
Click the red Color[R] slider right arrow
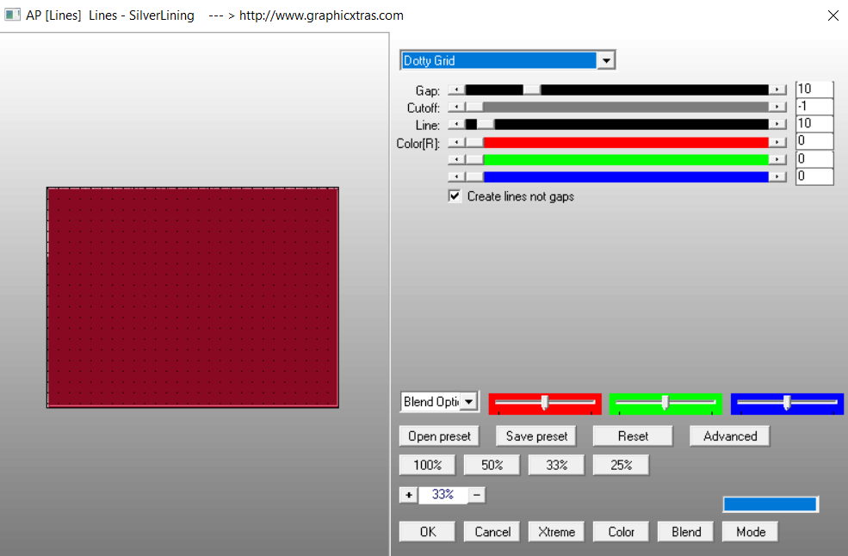tap(777, 142)
